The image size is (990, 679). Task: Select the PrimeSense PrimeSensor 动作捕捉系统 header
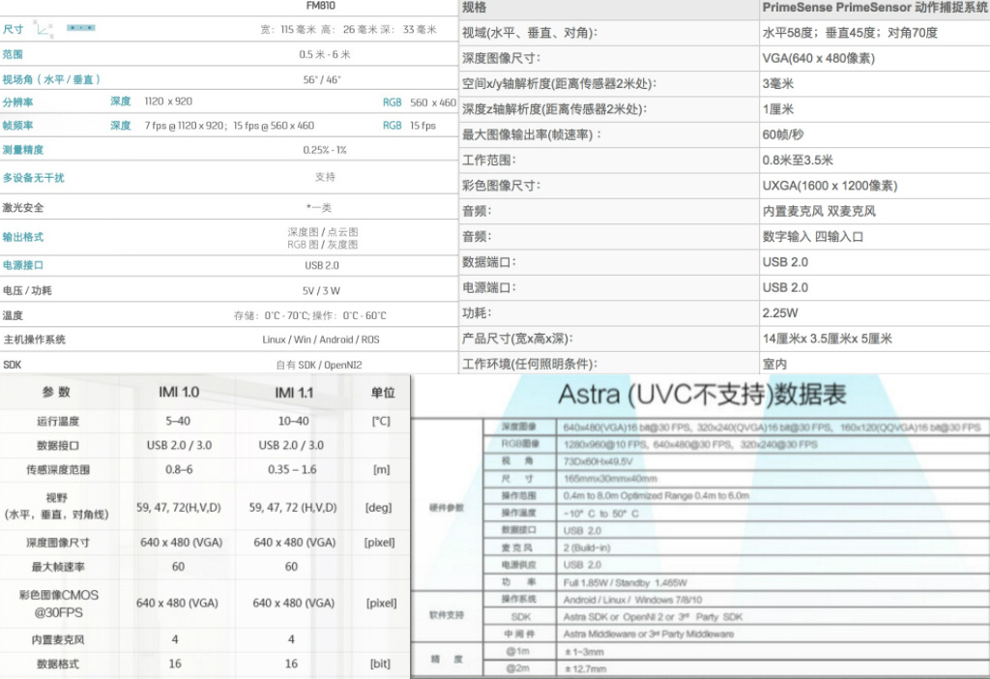pos(875,8)
